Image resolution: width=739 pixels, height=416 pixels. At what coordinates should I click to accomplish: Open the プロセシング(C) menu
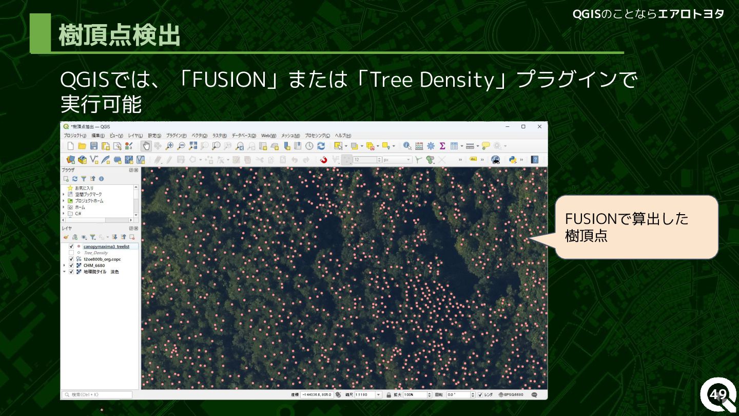318,136
